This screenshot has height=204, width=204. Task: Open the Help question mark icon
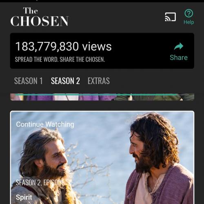click(x=188, y=13)
